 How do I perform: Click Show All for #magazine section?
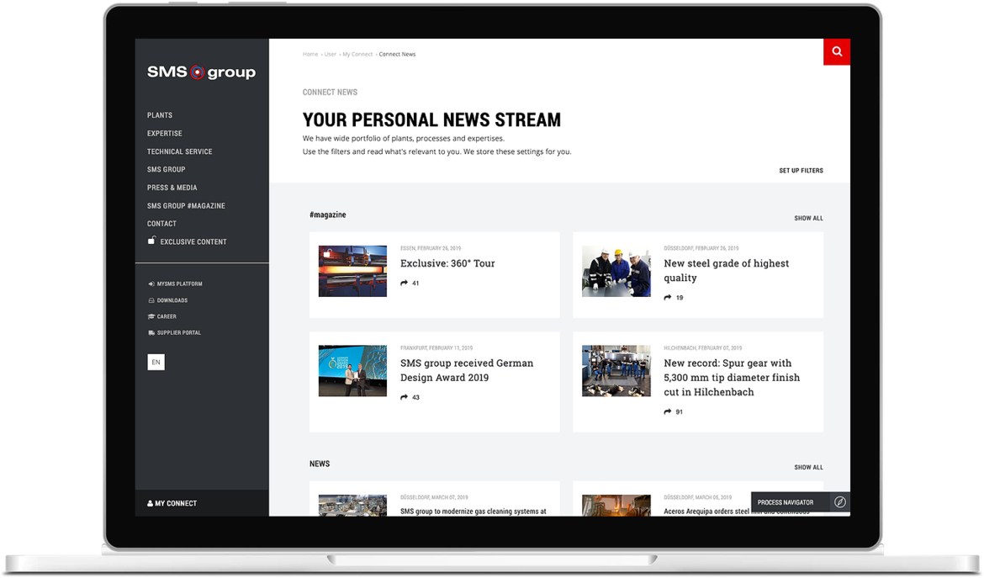point(808,219)
